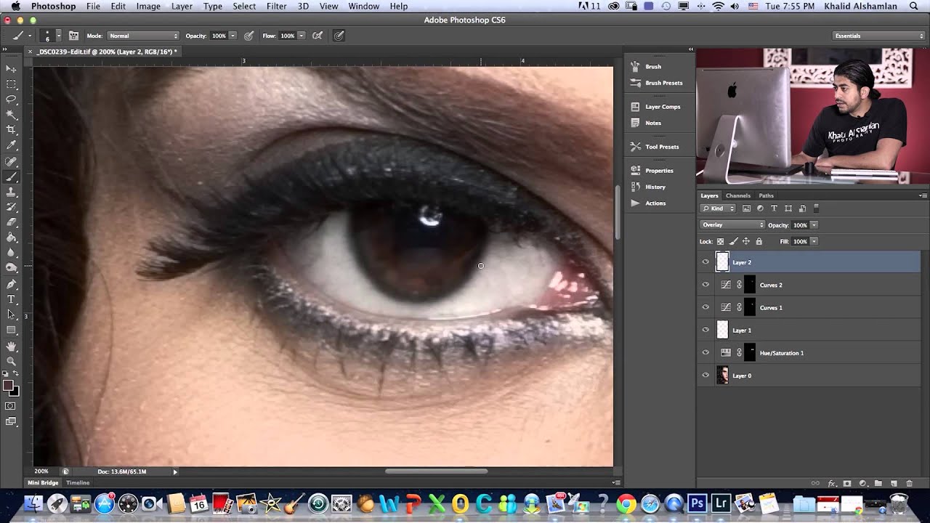Hide the Curves 1 layer
Screen dimensions: 930x523
(705, 307)
